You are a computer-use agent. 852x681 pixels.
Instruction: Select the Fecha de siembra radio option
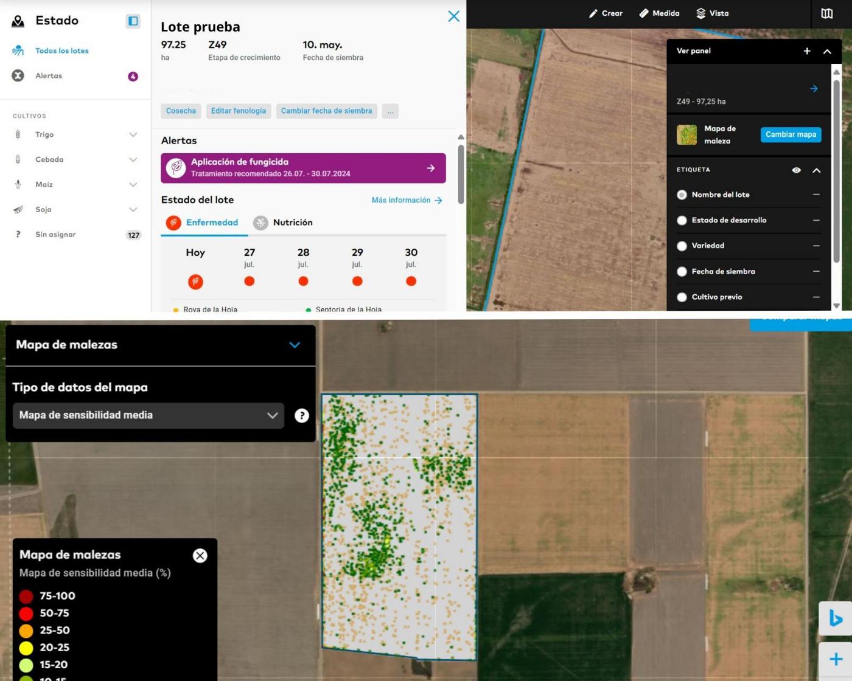click(x=682, y=272)
